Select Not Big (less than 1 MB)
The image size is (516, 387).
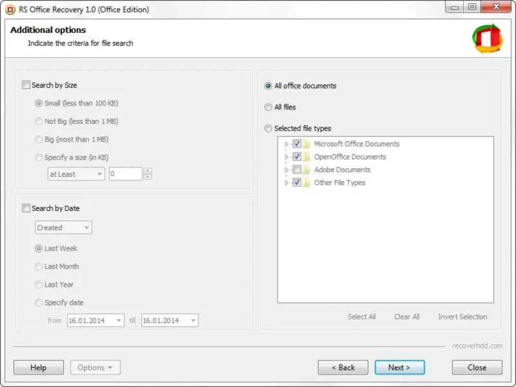click(39, 121)
